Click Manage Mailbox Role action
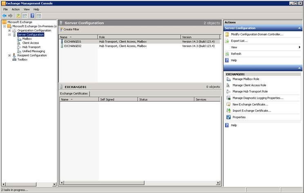This screenshot has width=304, height=193. (x=246, y=79)
